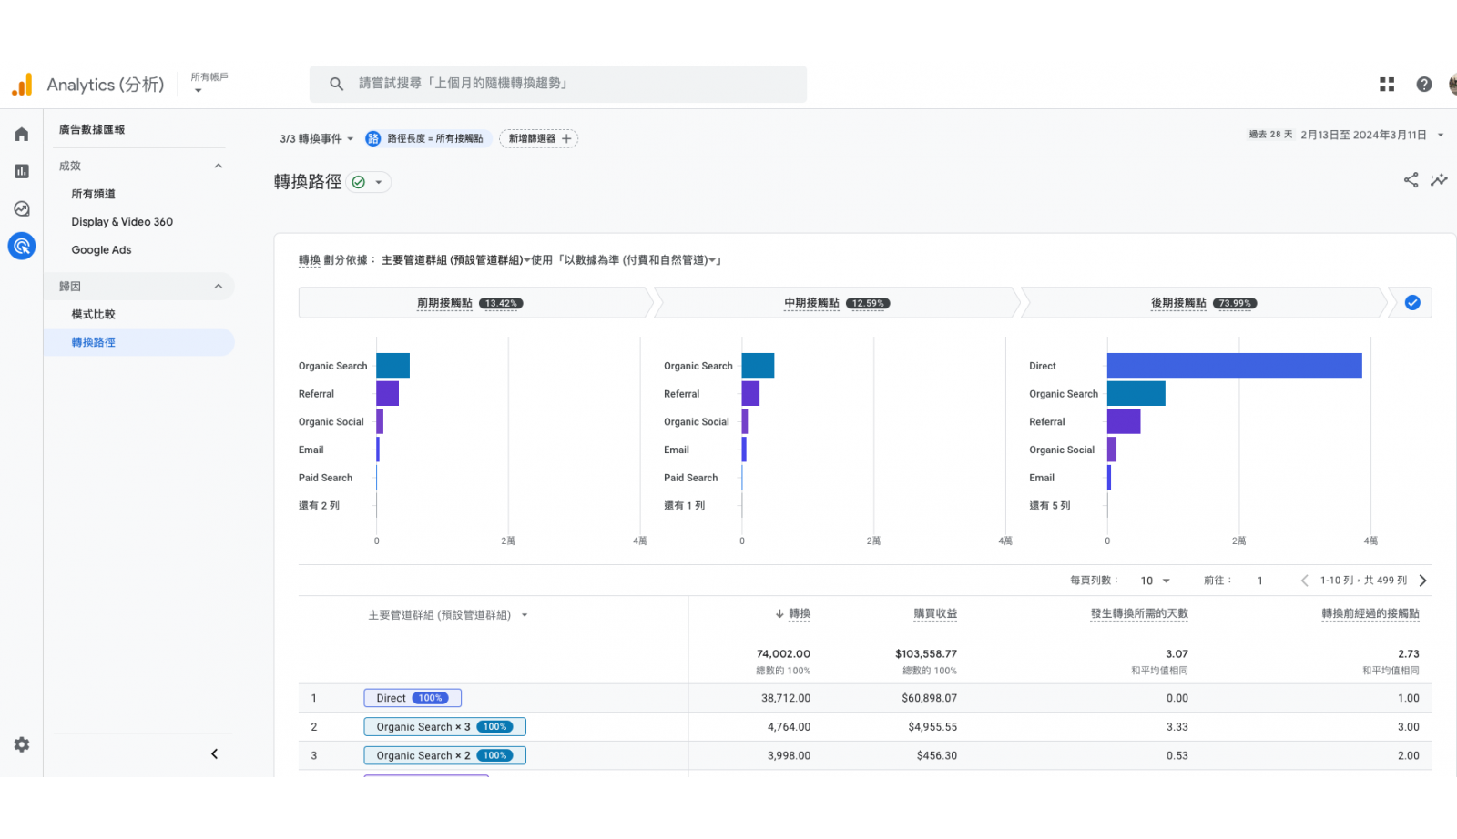
Task: Click the 前往 page number field
Action: (1260, 581)
